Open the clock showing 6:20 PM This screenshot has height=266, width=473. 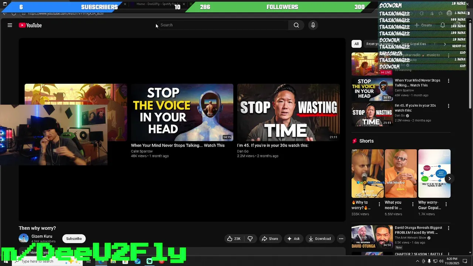point(452,261)
